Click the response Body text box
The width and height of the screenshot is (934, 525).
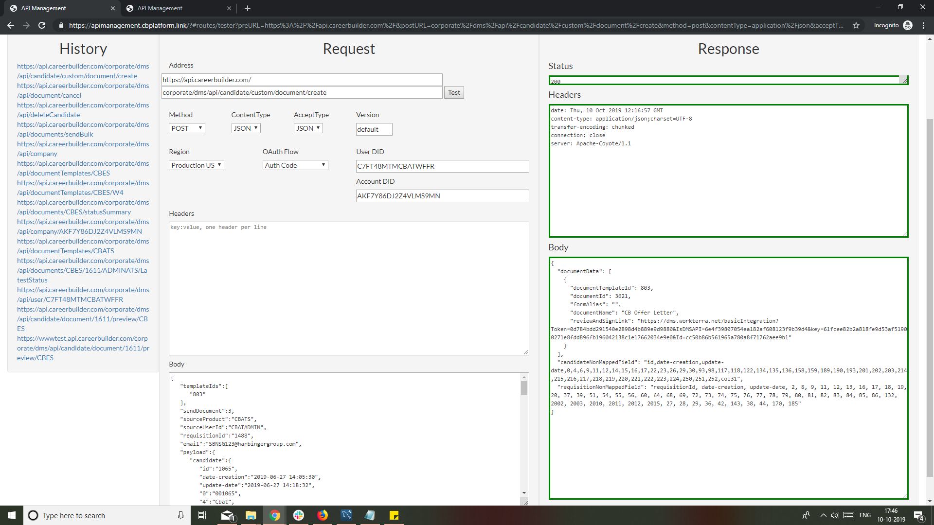[728, 378]
